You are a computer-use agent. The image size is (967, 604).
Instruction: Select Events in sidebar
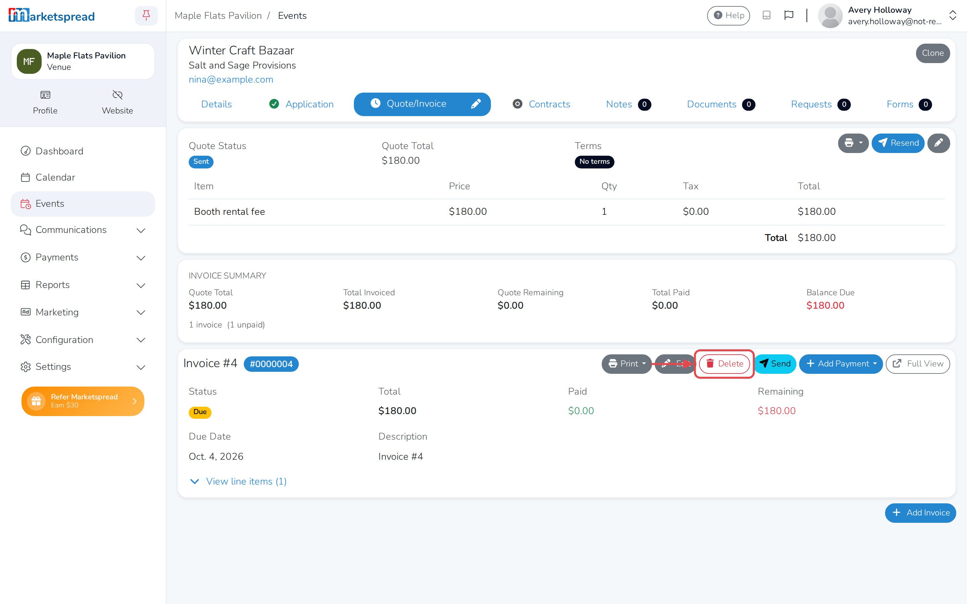point(83,204)
